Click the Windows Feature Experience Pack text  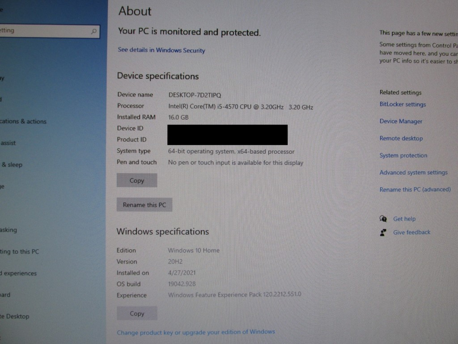(x=234, y=295)
